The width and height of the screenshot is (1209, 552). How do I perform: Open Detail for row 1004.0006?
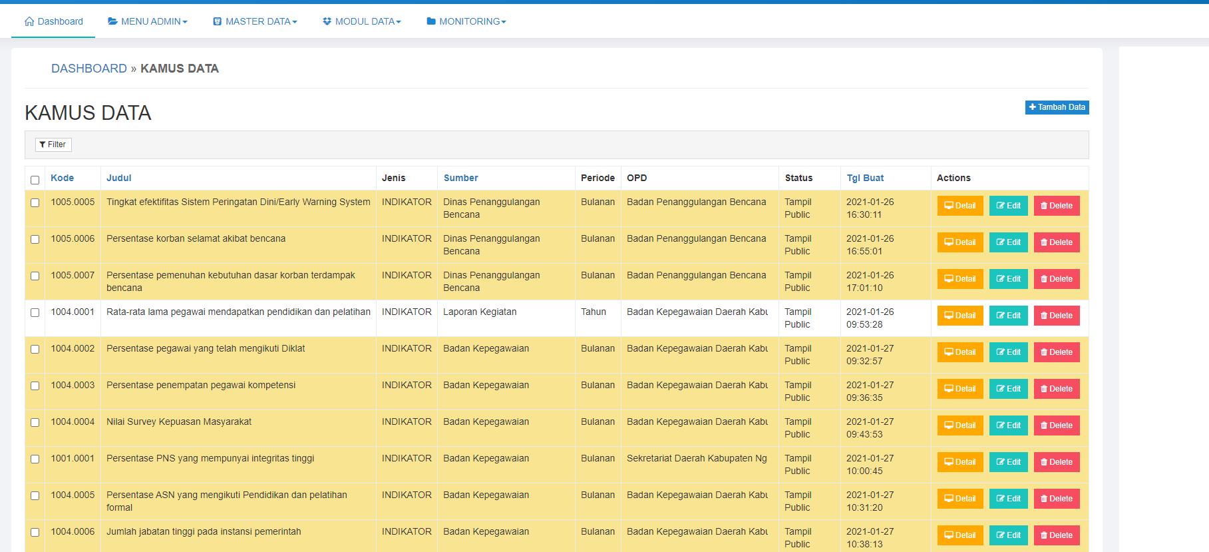(960, 535)
